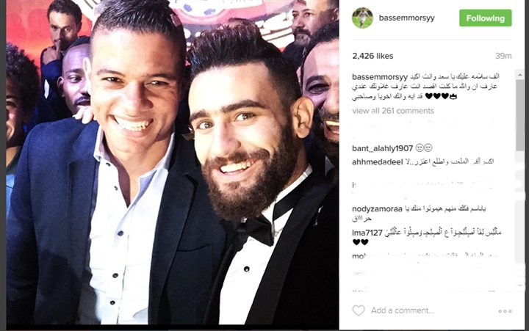The height and width of the screenshot is (331, 529).
Task: Click the 2,426 likes count
Action: pyautogui.click(x=373, y=56)
